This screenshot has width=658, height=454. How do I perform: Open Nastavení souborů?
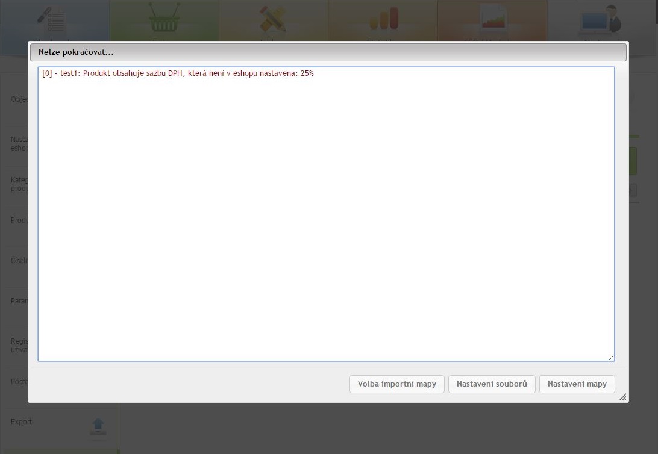tap(492, 384)
